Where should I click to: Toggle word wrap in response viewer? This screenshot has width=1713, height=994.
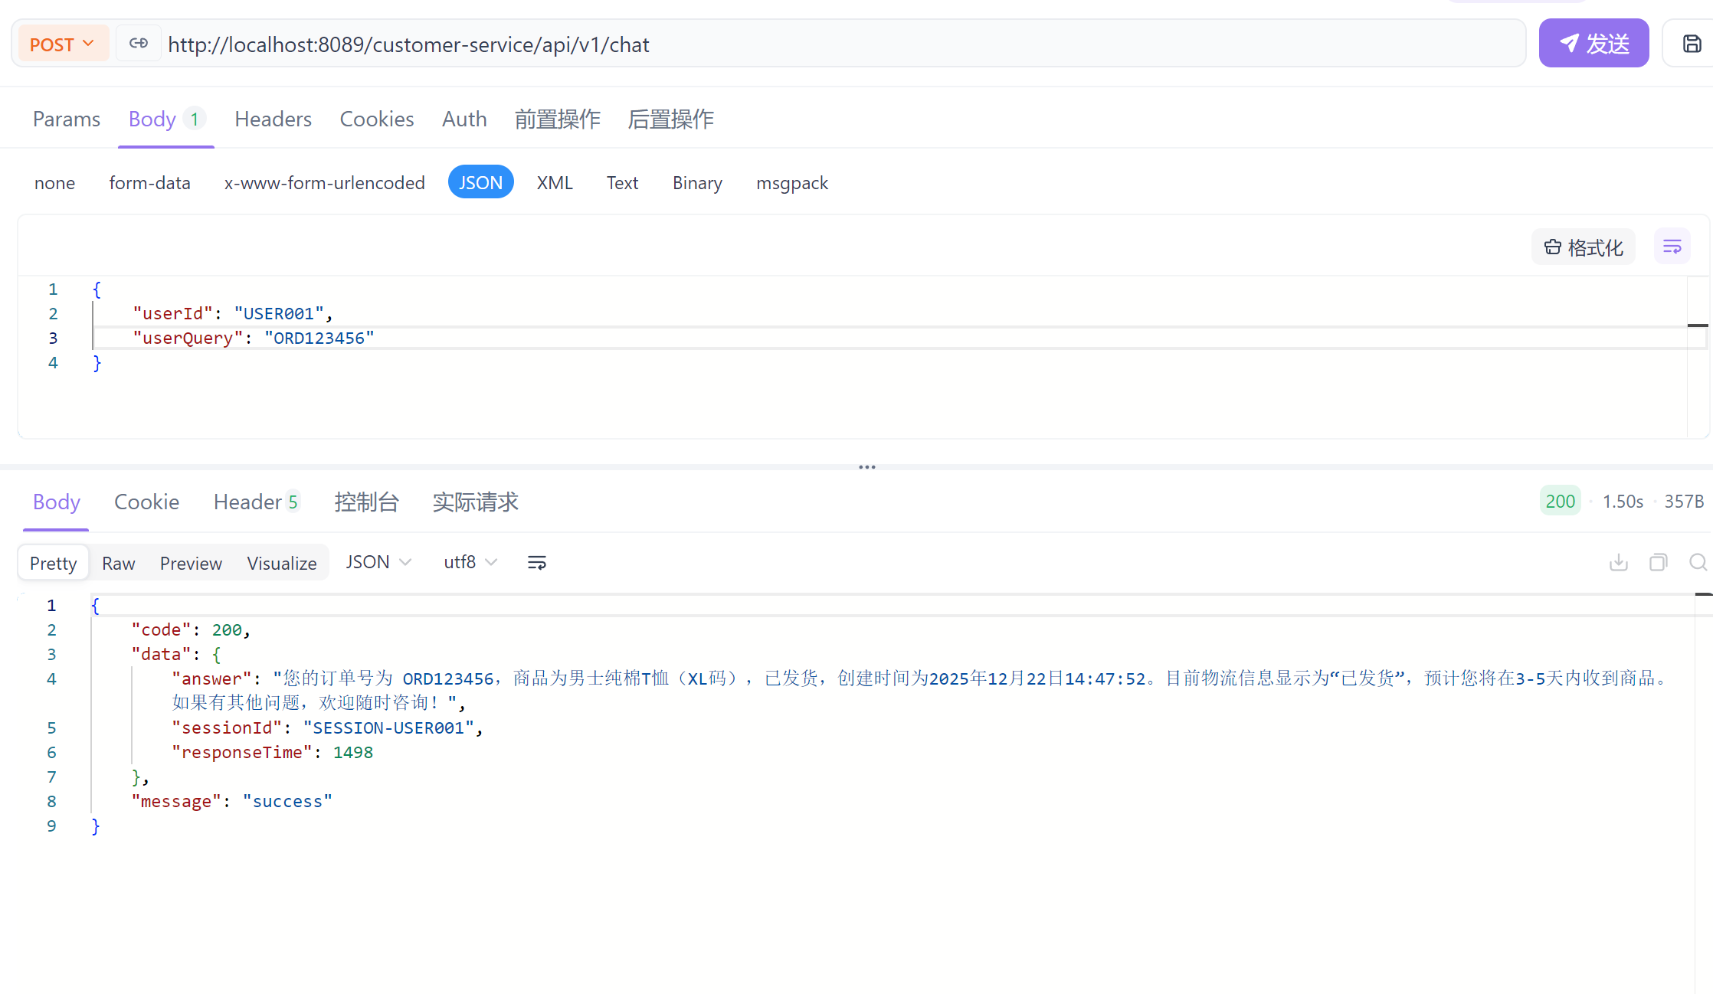tap(536, 563)
